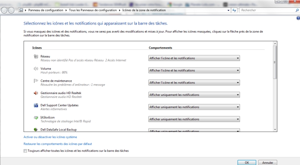The width and height of the screenshot is (300, 165).
Task: Open the help question mark icon
Action: (x=298, y=18)
